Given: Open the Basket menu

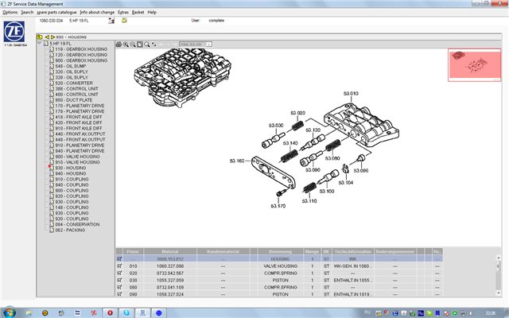Looking at the screenshot, I should [x=138, y=13].
